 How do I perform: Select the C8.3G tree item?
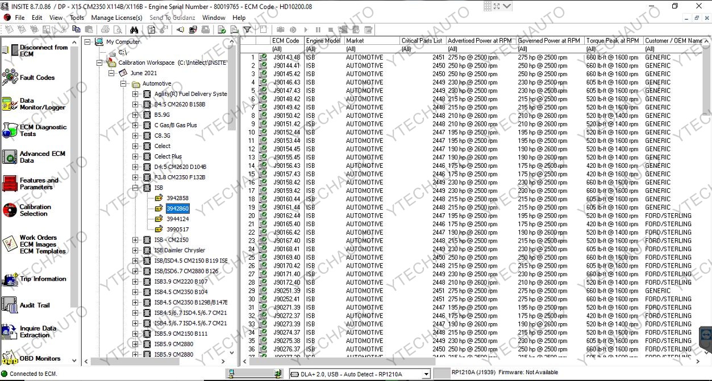pyautogui.click(x=162, y=136)
